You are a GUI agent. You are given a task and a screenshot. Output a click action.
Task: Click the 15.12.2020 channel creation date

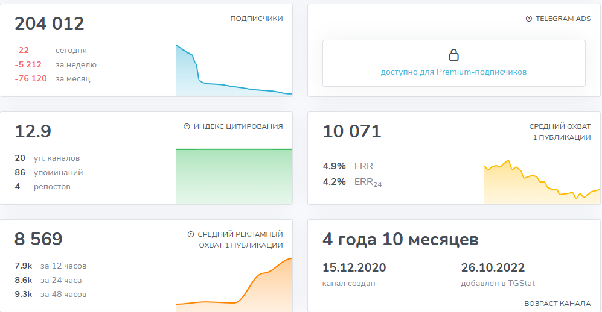click(354, 268)
